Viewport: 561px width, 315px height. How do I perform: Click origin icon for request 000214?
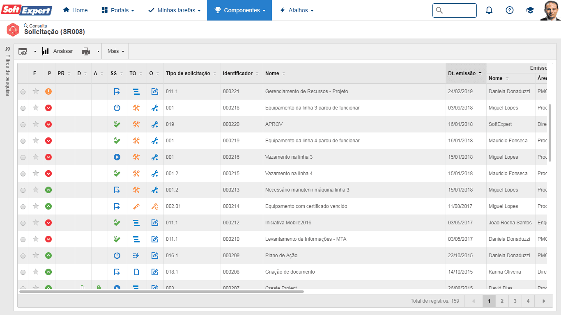click(x=155, y=206)
